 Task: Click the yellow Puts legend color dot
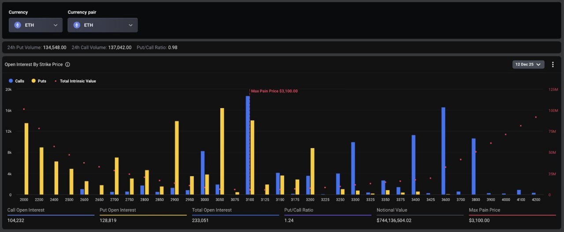point(33,81)
